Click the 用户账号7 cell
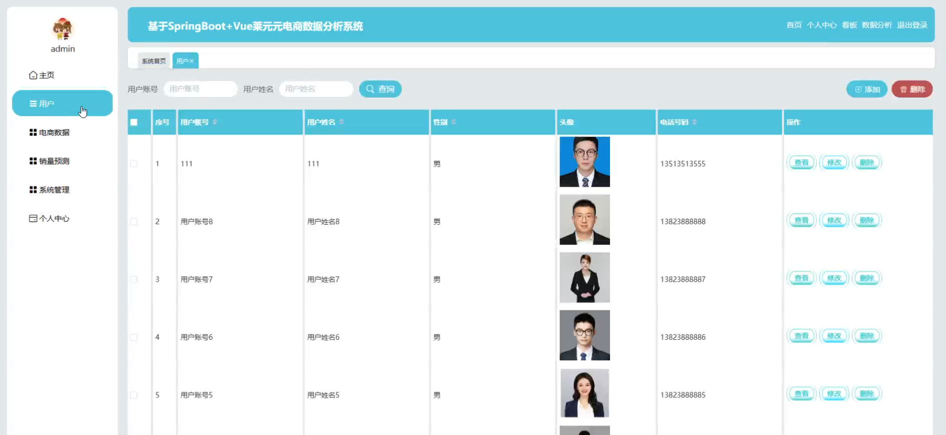 coord(196,279)
